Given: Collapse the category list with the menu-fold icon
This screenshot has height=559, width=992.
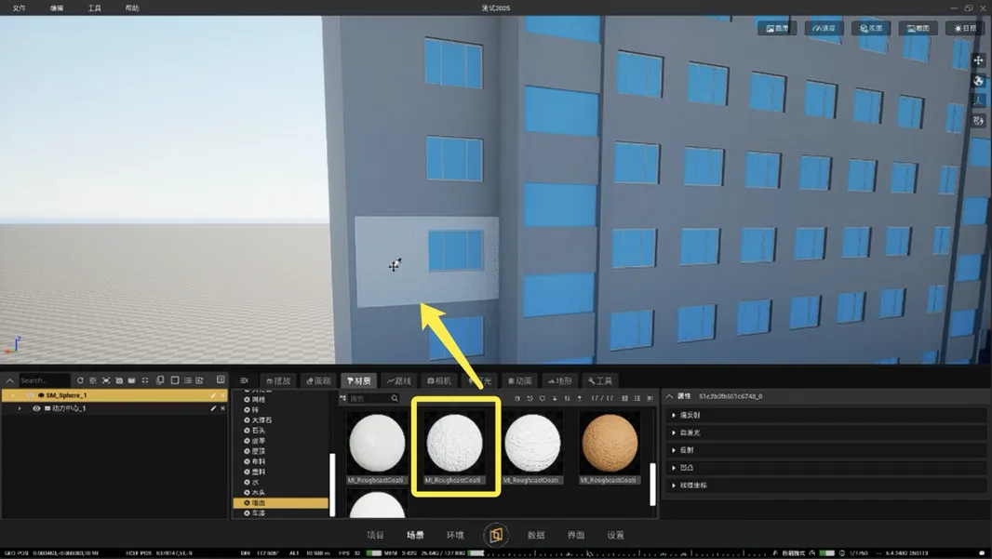Looking at the screenshot, I should tap(244, 380).
